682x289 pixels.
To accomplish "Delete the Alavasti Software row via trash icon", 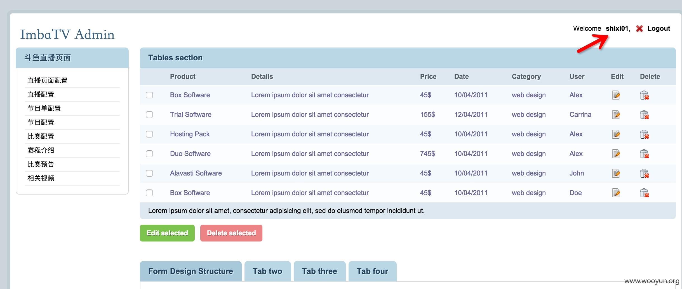I will 644,173.
